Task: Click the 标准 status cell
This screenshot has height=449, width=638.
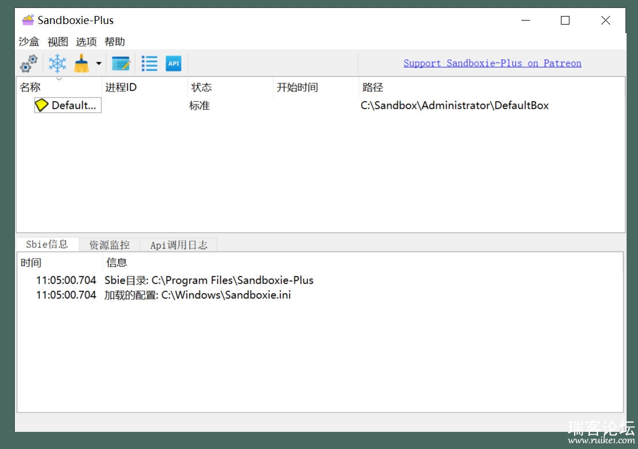Action: click(199, 106)
